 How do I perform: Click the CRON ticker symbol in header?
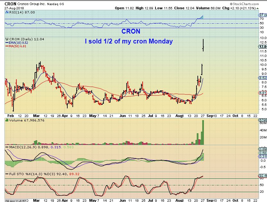[x=10, y=3]
